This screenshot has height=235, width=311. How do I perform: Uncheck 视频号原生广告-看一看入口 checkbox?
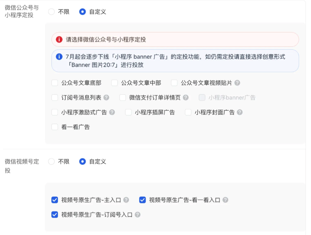[x=143, y=200]
